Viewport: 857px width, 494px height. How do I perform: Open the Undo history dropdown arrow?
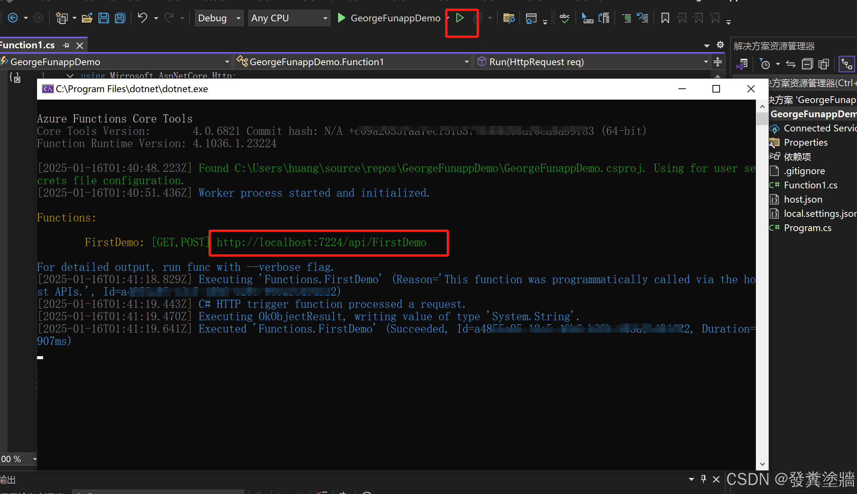156,18
